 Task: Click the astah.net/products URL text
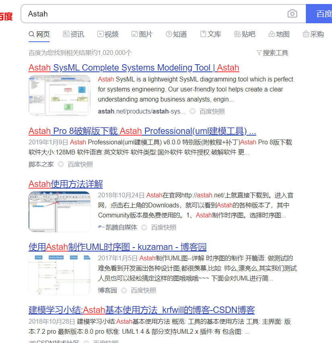point(141,112)
